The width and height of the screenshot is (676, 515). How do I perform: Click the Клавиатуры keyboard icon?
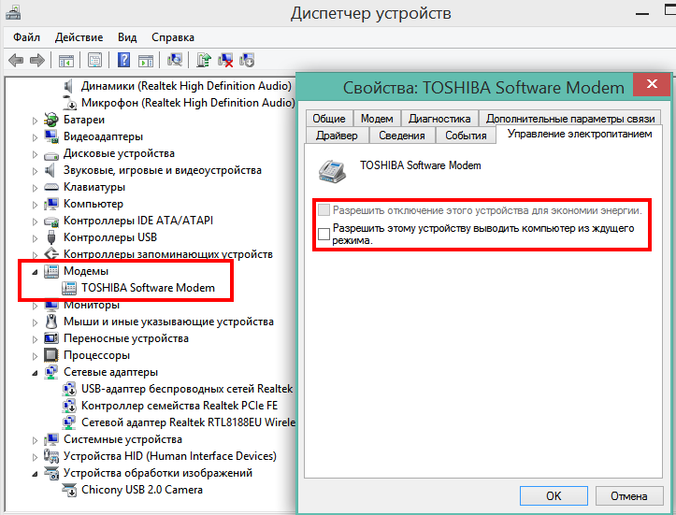pos(50,187)
